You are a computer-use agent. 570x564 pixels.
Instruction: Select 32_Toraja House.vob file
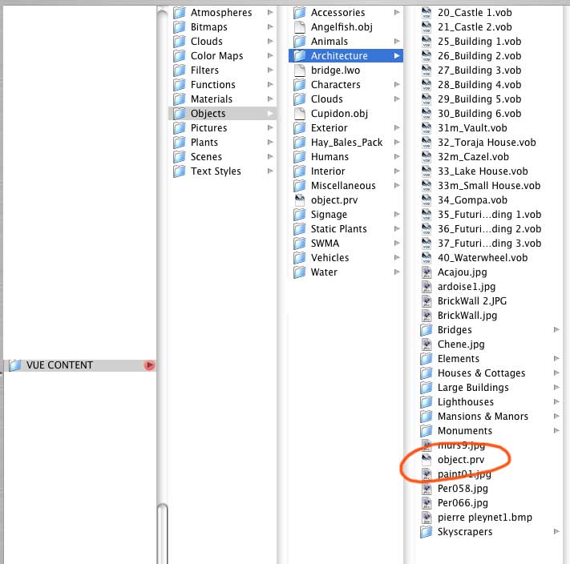point(487,143)
